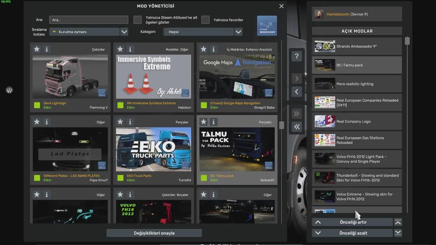Expand sort order dropdown arrow

coord(124,32)
